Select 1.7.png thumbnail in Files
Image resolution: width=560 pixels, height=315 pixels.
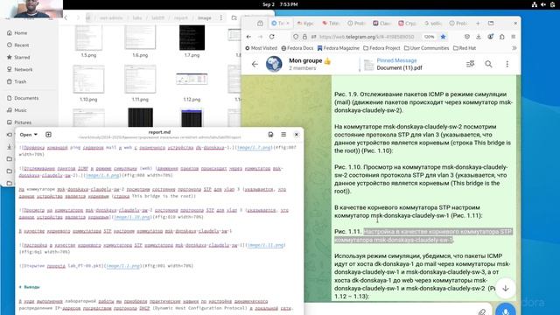192,38
